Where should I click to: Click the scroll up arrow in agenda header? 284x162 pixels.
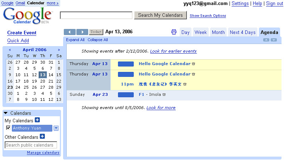tap(266, 40)
